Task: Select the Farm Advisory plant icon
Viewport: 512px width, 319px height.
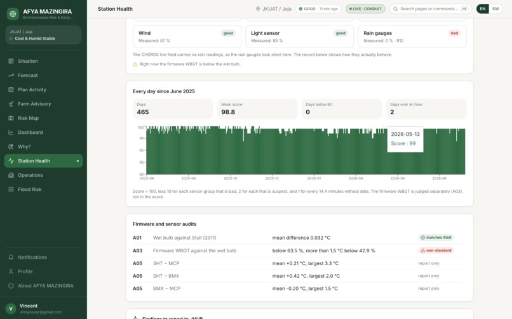Action: click(11, 104)
